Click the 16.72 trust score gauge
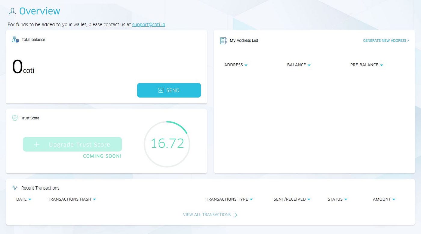This screenshot has height=234, width=421. [x=167, y=144]
